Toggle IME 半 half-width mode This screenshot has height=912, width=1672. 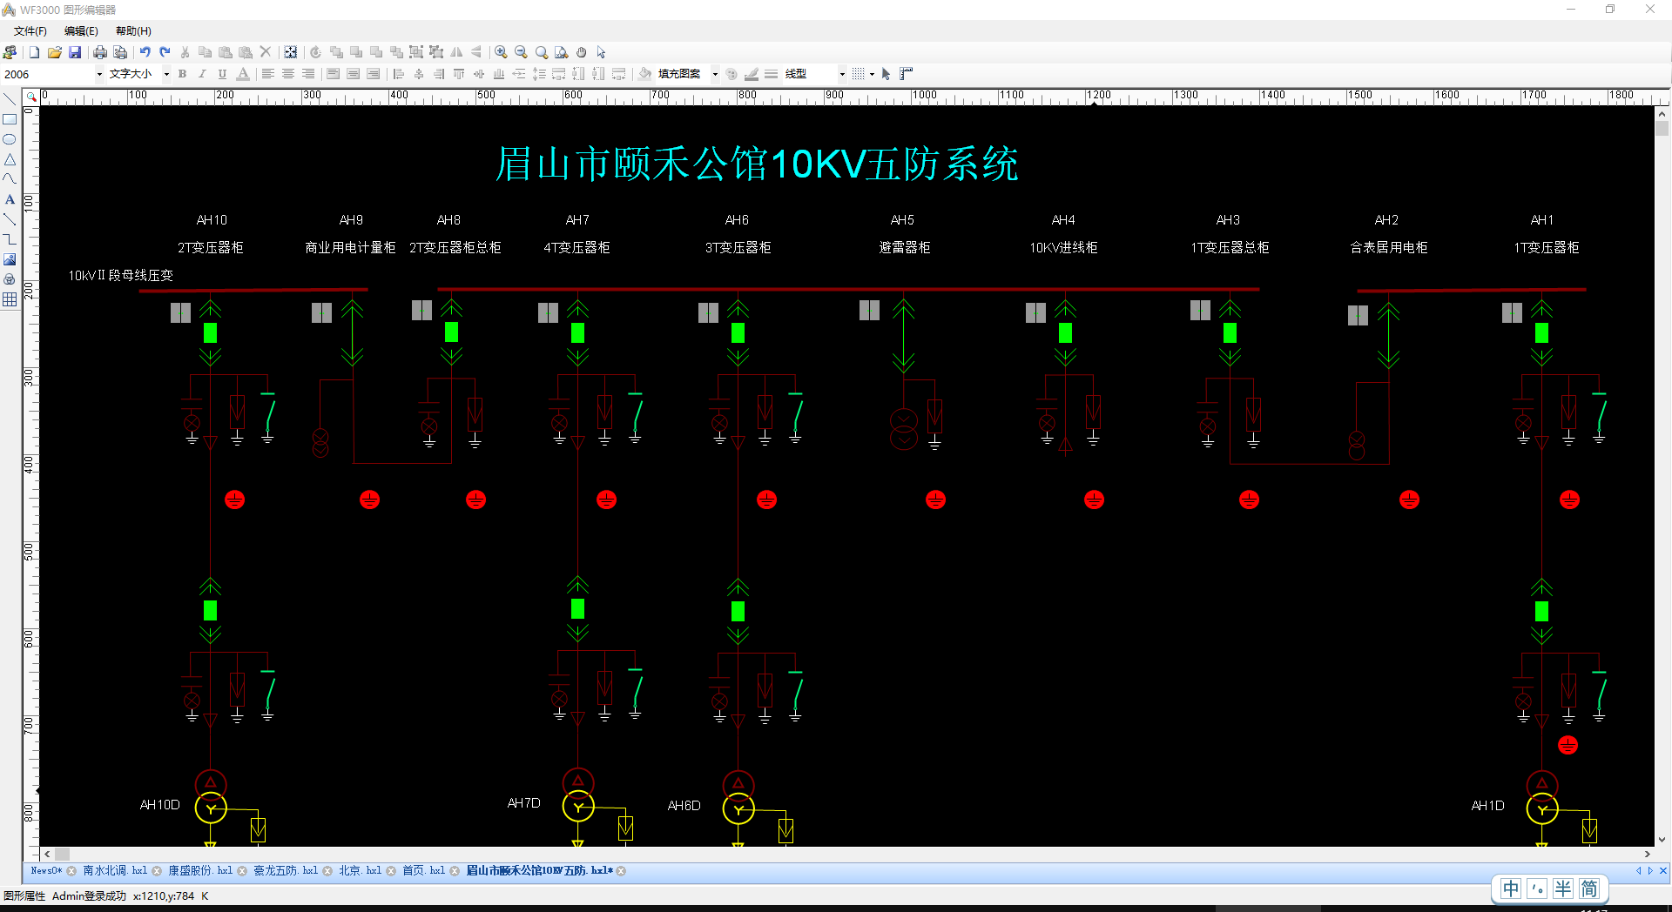click(x=1563, y=889)
